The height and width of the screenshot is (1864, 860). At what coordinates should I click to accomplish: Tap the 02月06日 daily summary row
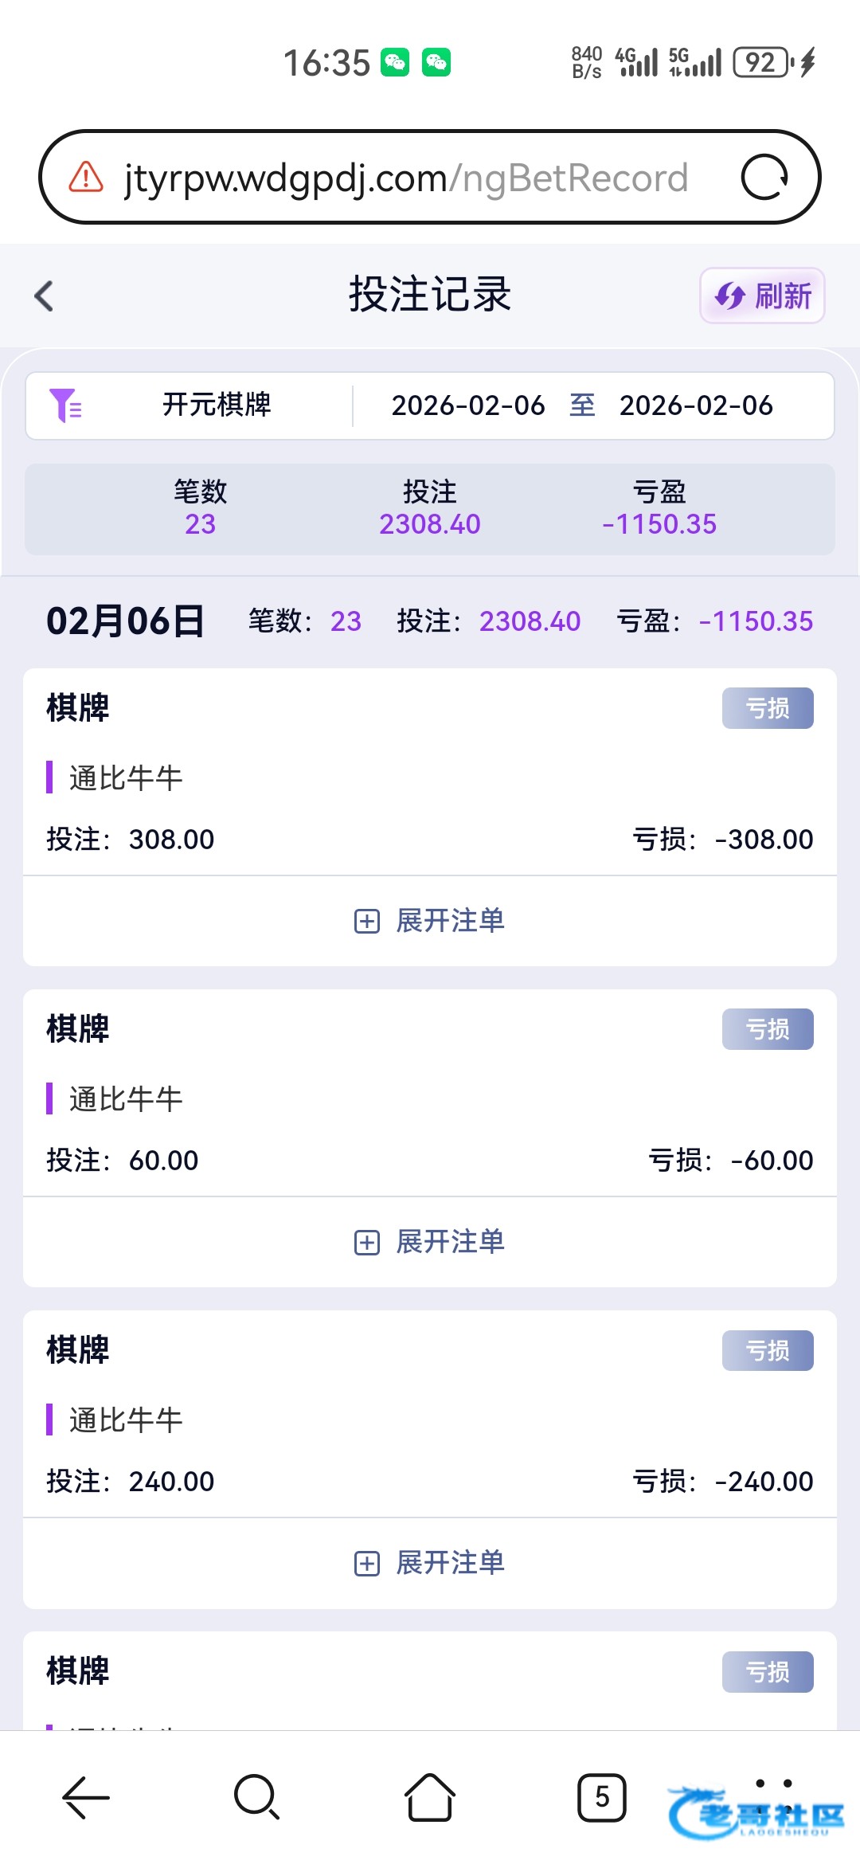point(430,621)
